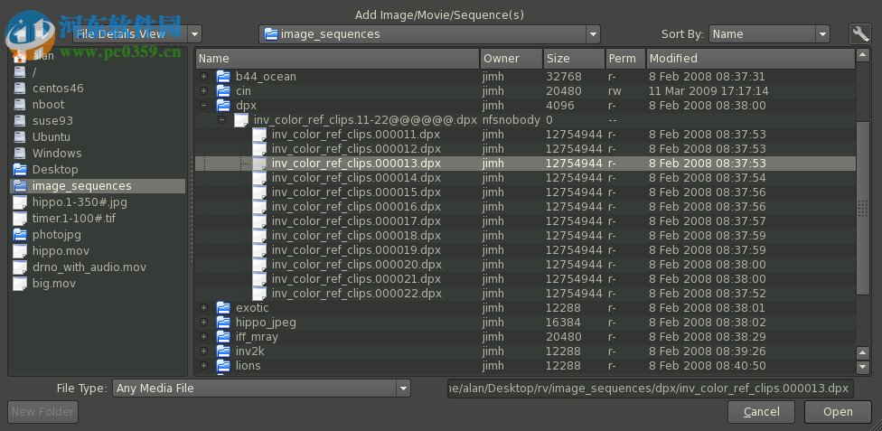Click the wrench settings icon
Image resolution: width=882 pixels, height=431 pixels.
[x=860, y=33]
